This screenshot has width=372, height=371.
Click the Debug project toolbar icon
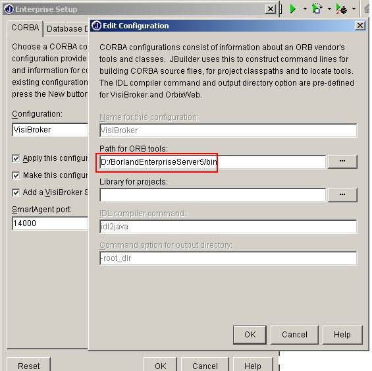[317, 9]
